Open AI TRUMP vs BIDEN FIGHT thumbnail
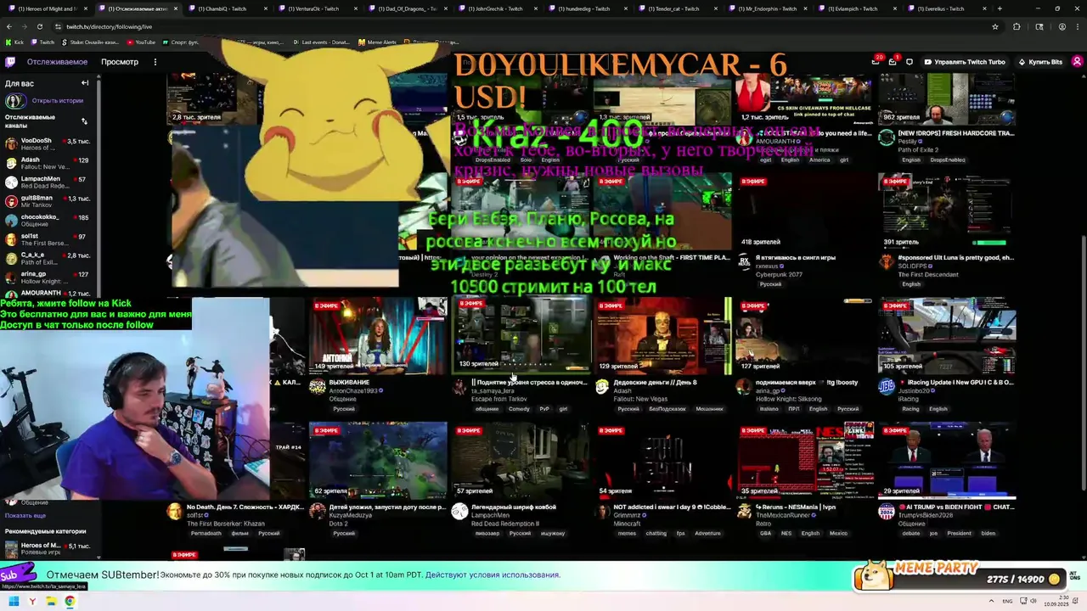 pyautogui.click(x=947, y=460)
